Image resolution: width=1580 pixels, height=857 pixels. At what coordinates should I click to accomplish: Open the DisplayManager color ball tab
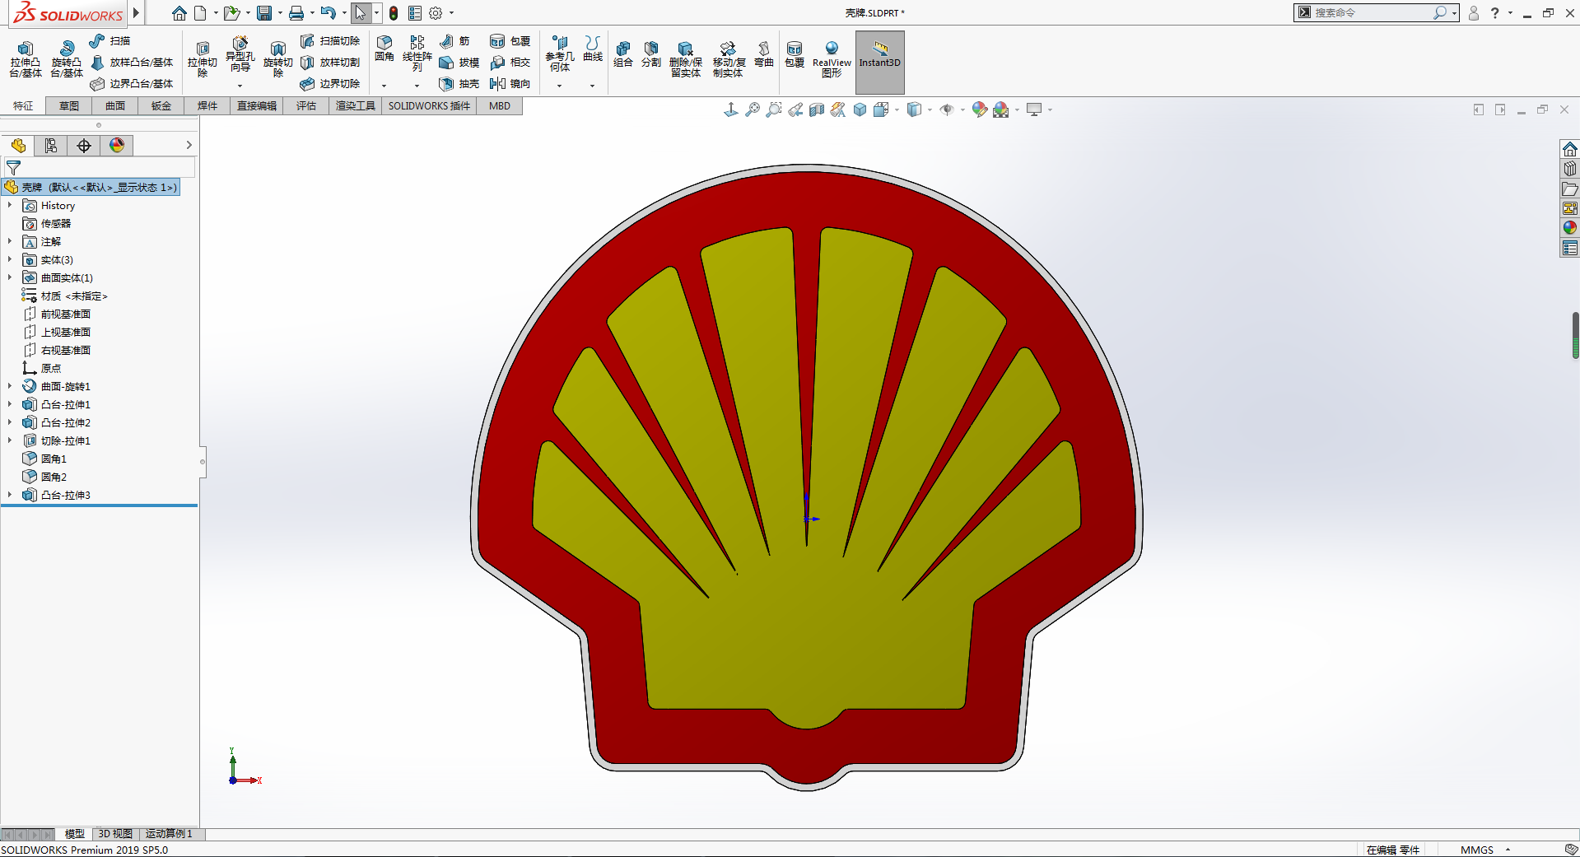coord(117,146)
